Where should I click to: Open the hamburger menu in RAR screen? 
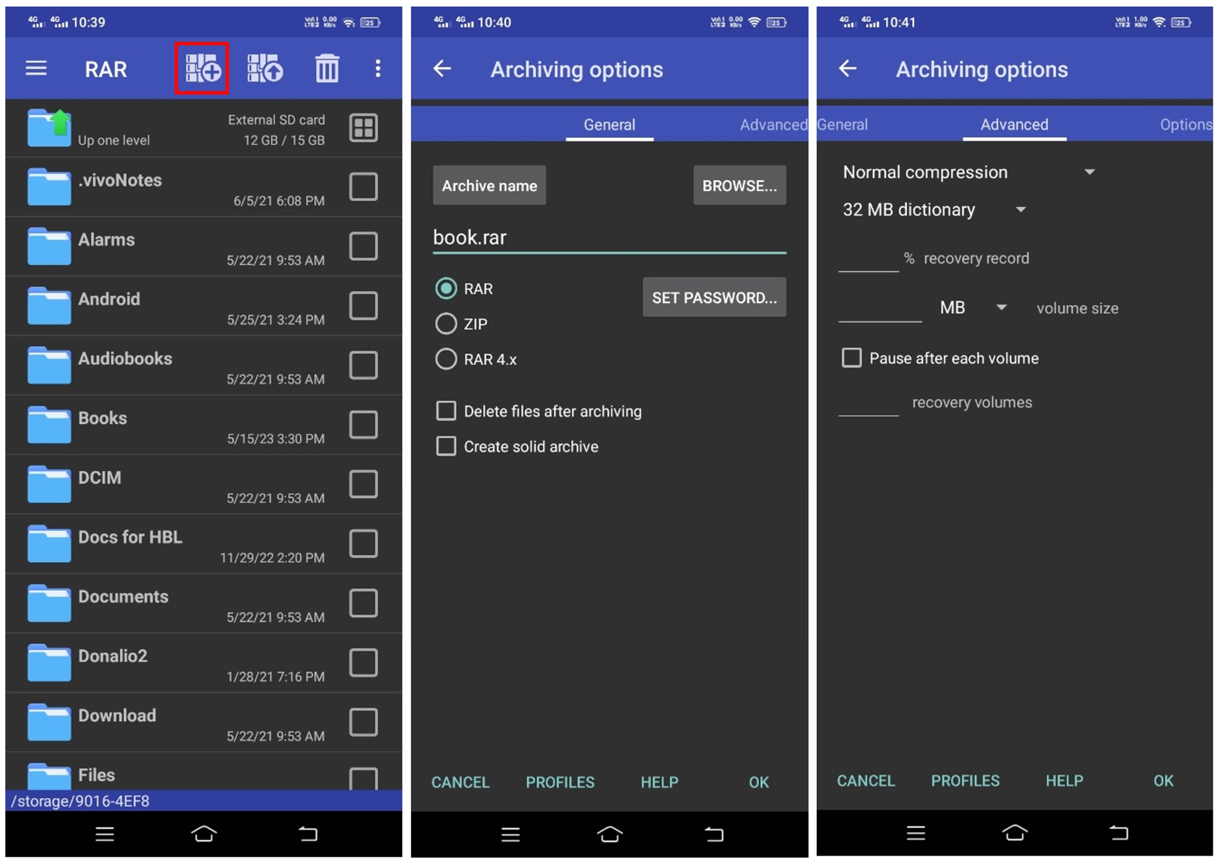pyautogui.click(x=36, y=68)
